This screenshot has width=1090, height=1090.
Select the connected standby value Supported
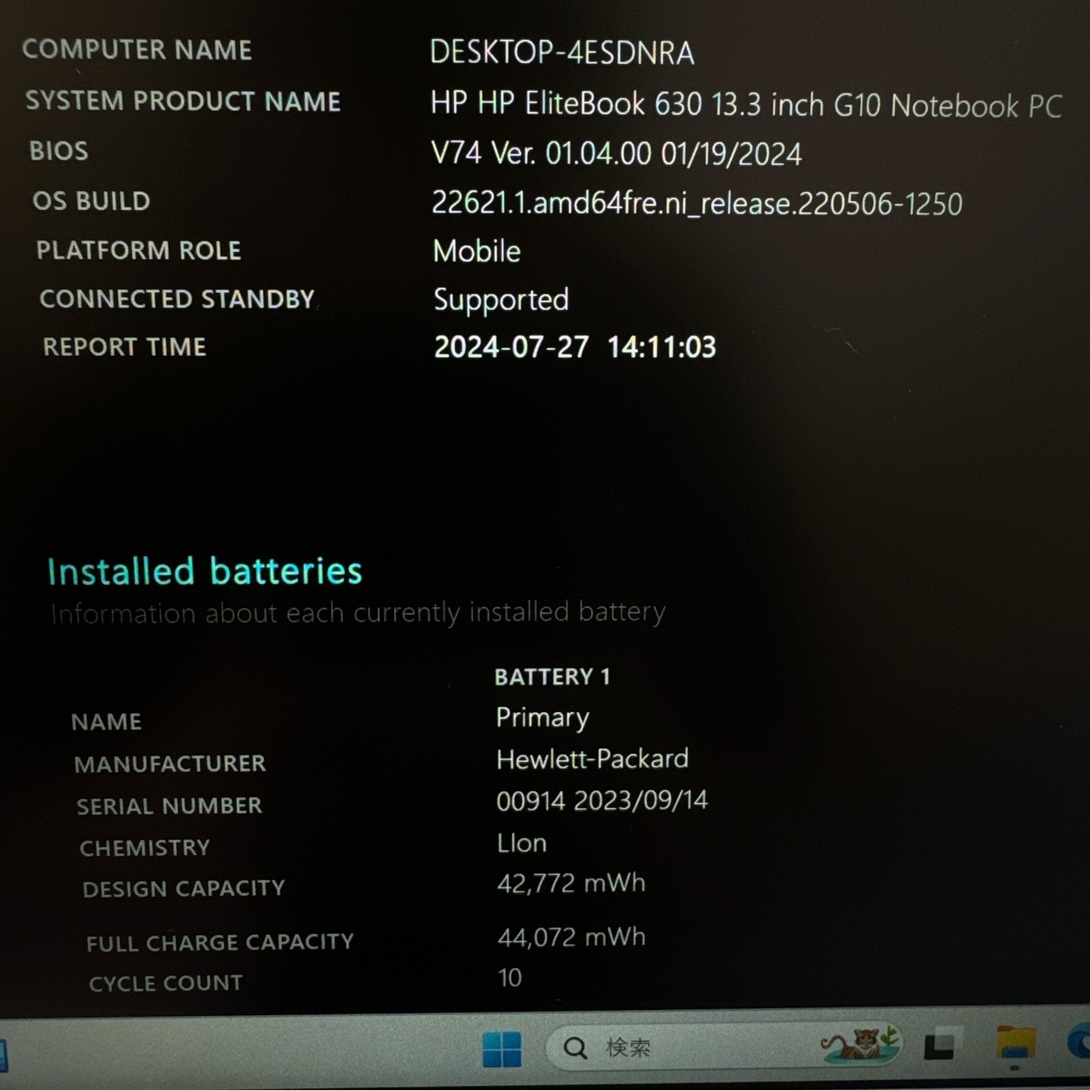[501, 301]
